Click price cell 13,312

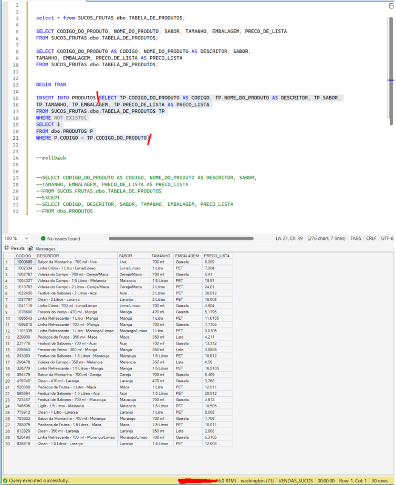coord(217,343)
